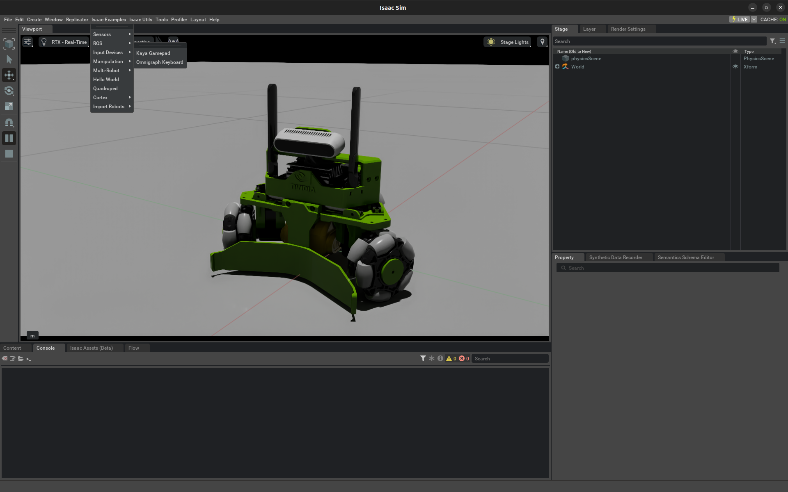This screenshot has height=492, width=788.
Task: Toggle console verbose asterisk filter
Action: pyautogui.click(x=432, y=358)
